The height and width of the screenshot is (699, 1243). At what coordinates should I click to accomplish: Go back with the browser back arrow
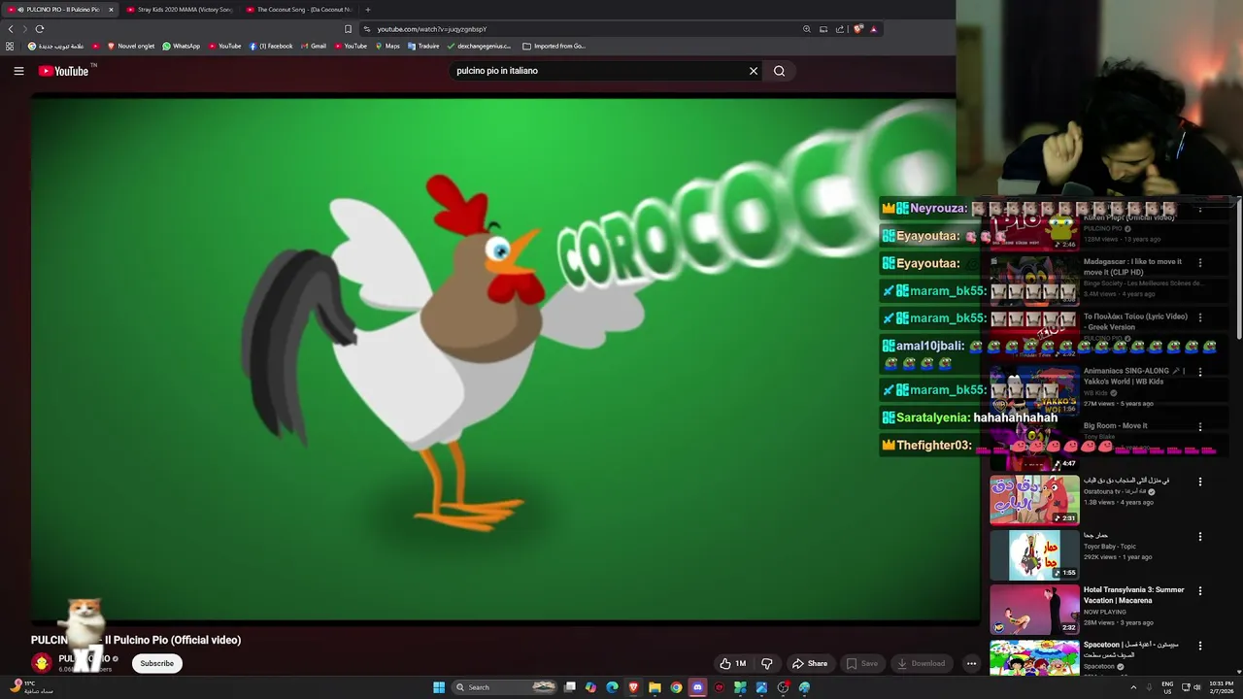coord(12,29)
